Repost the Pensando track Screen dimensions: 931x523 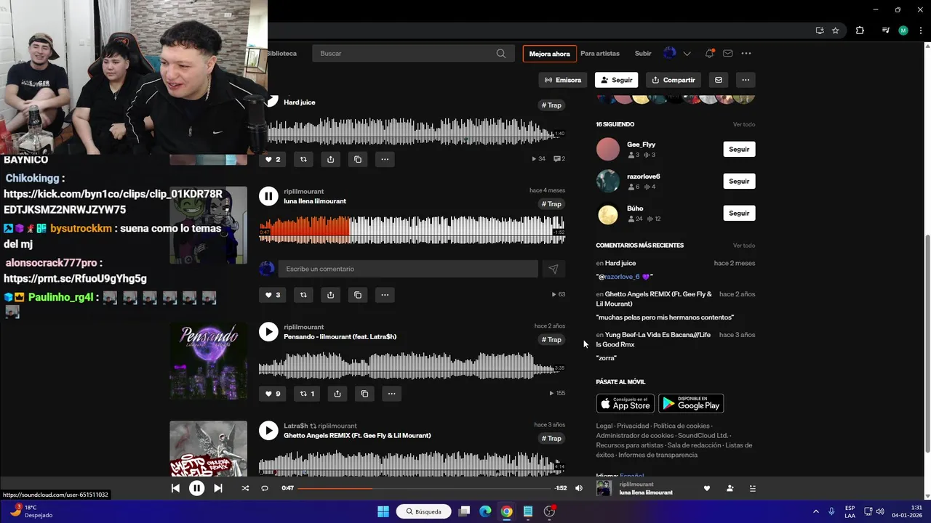[307, 394]
